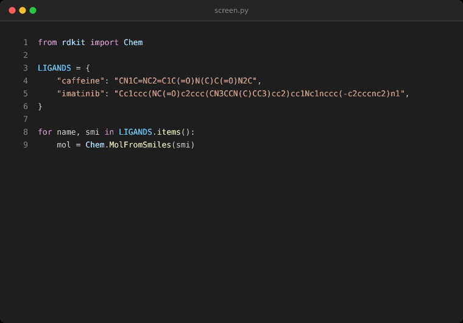The width and height of the screenshot is (463, 323).
Task: Click the "caffeine" dictionary key
Action: click(80, 80)
